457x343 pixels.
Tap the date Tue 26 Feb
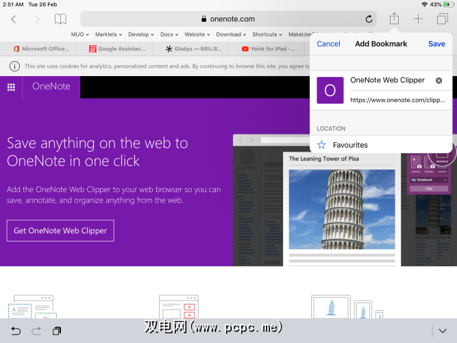42,4
